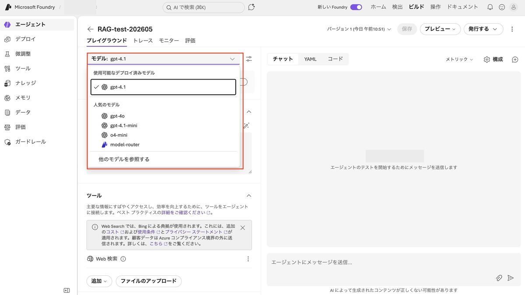Collapse the instructions section chevron
The width and height of the screenshot is (525, 295).
pos(249,112)
